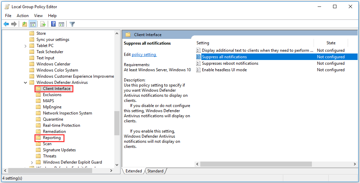Viewport: 360px width, 183px height.
Task: Collapse the Windows Defender Antivirus node
Action: [x=26, y=82]
